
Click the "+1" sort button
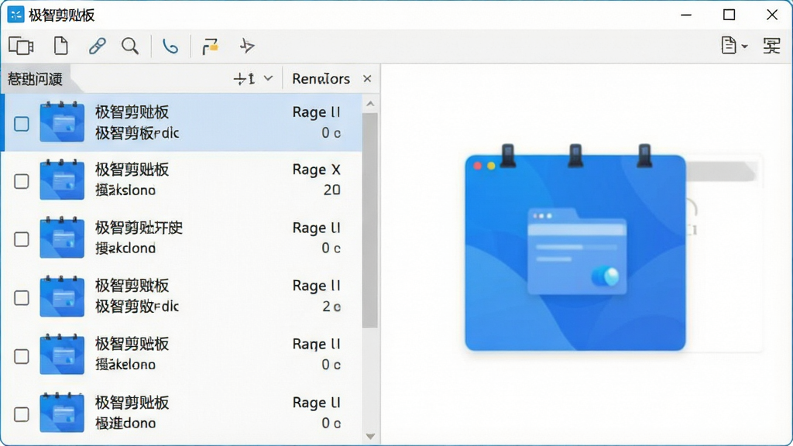pyautogui.click(x=244, y=78)
